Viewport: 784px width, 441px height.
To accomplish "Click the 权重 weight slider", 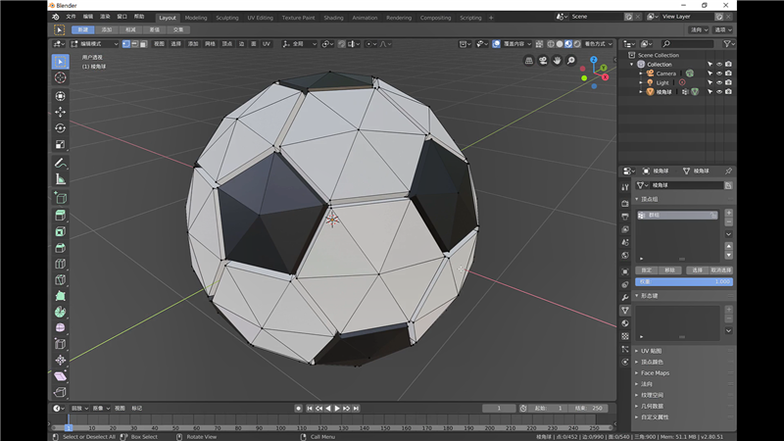I will [684, 282].
